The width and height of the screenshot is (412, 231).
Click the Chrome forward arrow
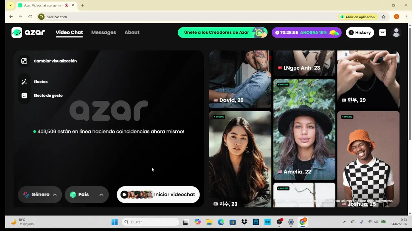[20, 17]
